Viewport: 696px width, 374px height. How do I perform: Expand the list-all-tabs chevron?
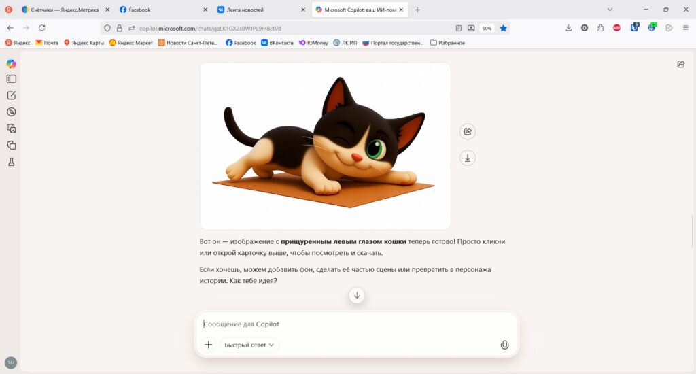(x=610, y=10)
